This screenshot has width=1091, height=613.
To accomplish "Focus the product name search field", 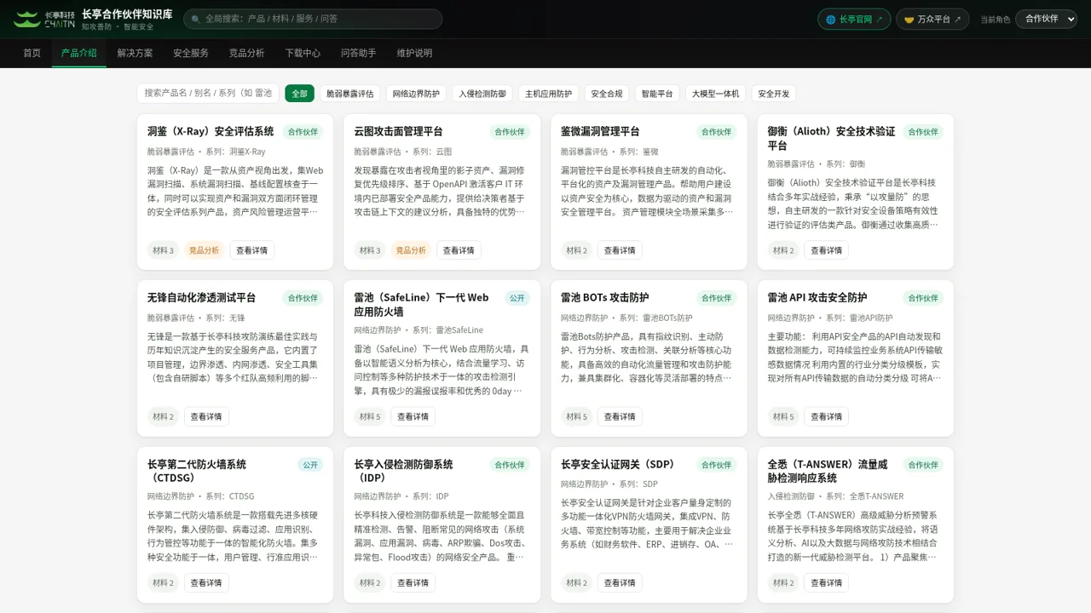I will click(x=208, y=93).
